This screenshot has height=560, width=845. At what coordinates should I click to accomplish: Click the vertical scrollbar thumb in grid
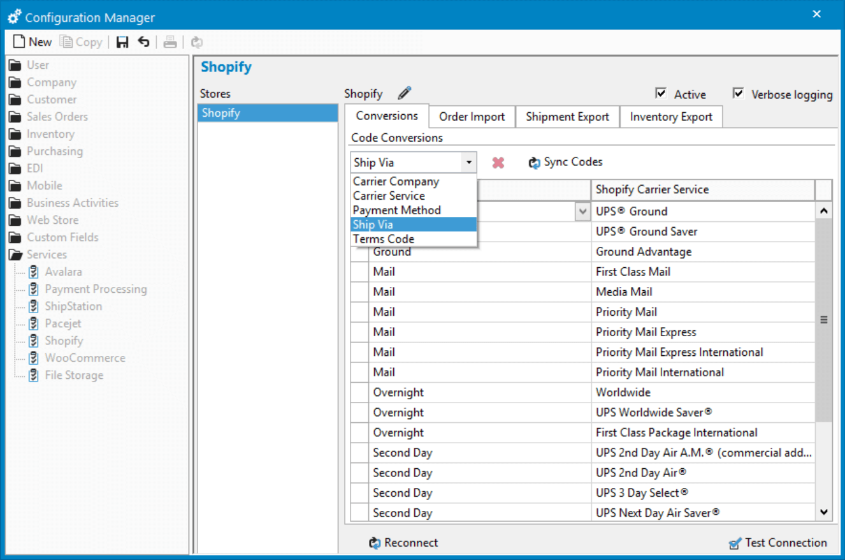824,320
